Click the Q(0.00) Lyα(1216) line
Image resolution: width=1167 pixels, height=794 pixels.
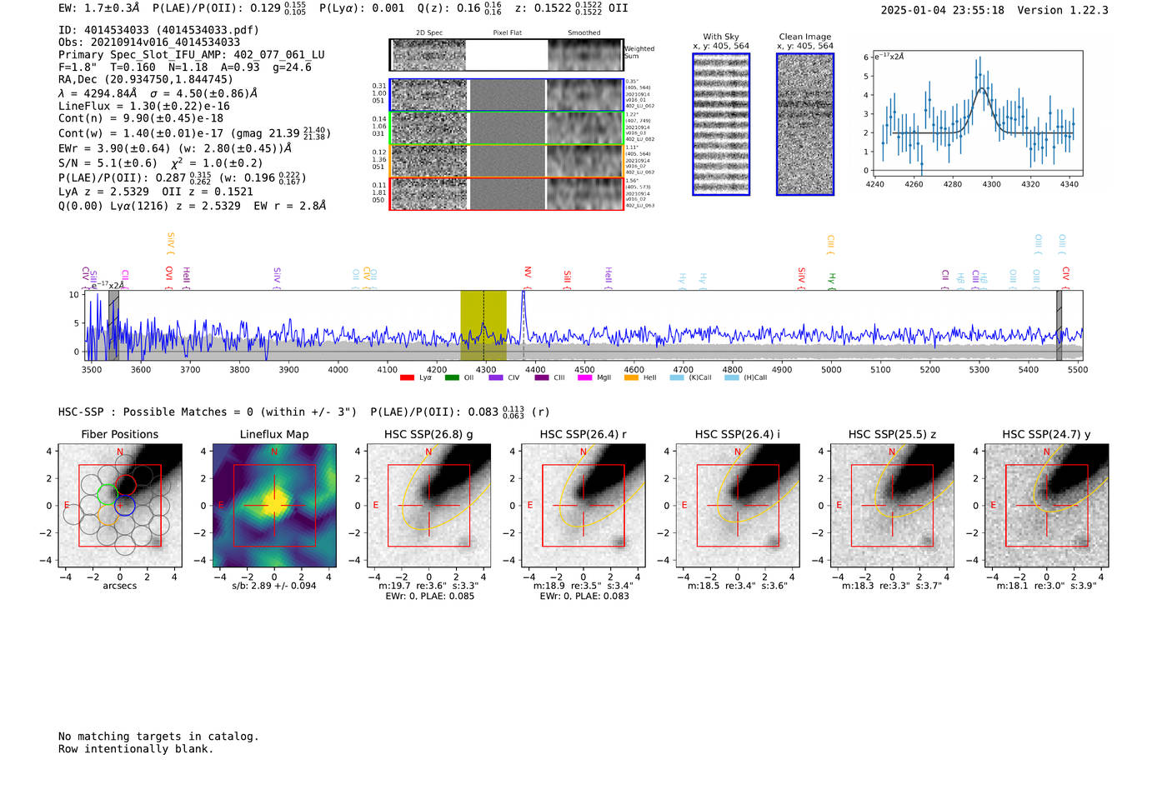(x=192, y=206)
